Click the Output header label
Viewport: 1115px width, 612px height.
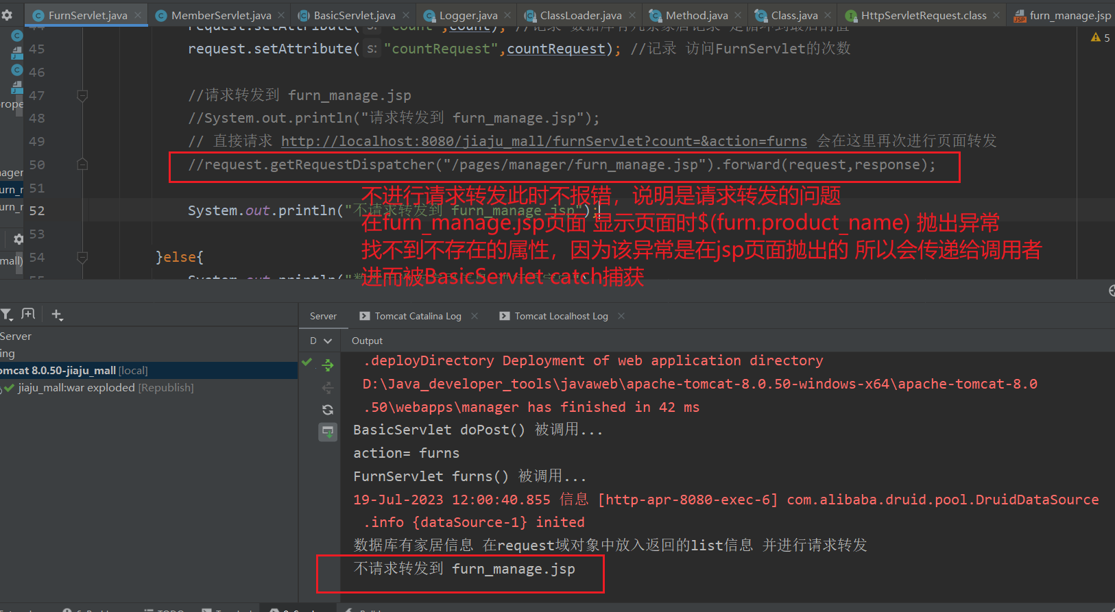coord(367,341)
